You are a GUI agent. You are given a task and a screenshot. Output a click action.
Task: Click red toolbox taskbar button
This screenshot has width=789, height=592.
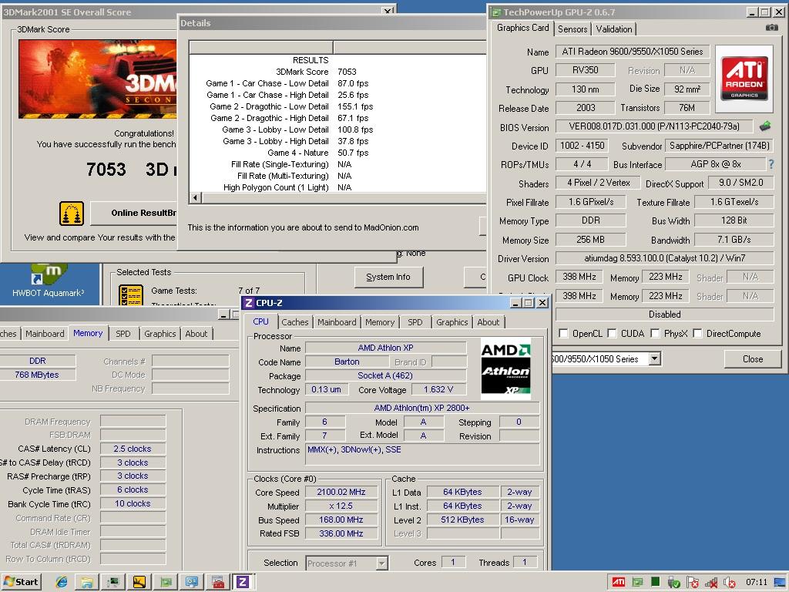pos(217,583)
